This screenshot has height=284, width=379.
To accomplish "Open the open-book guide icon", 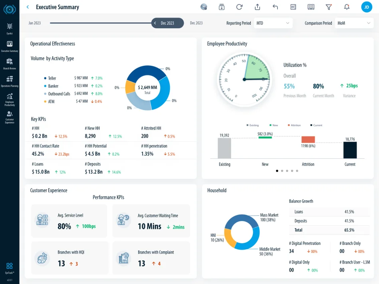I will (311, 7).
